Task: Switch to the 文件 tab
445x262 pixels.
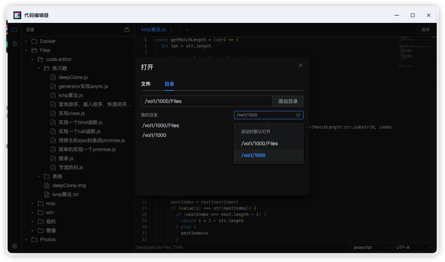Action: click(146, 84)
